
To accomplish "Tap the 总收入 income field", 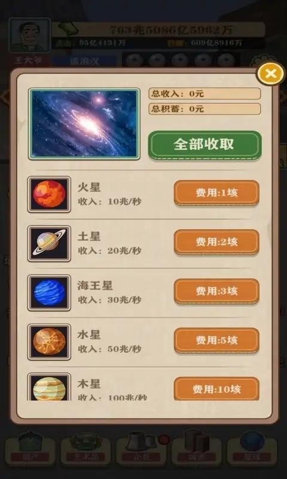I will pyautogui.click(x=204, y=93).
